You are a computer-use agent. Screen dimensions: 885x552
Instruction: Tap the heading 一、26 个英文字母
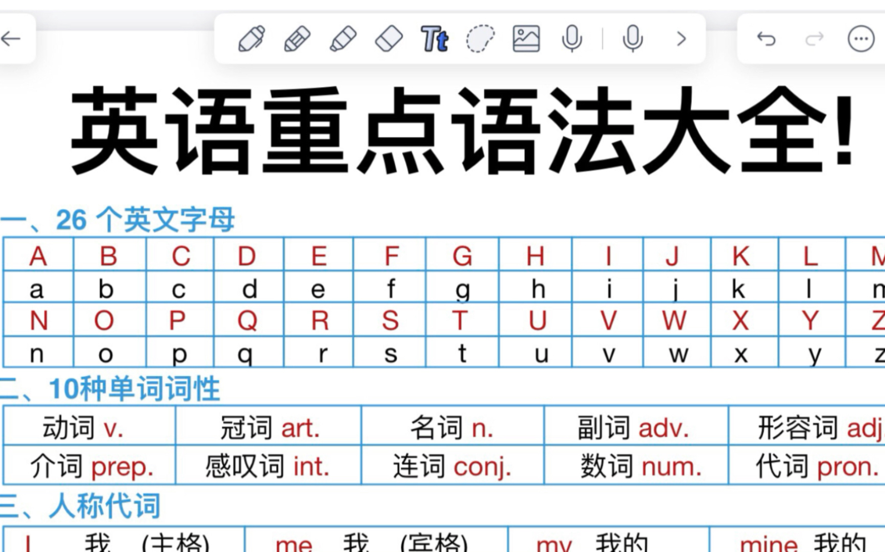118,220
